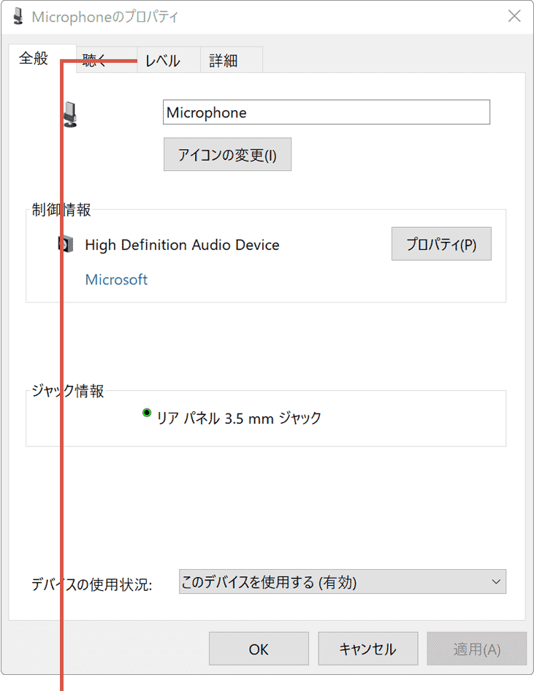Click the Microphoneのプロパティ window title text

[105, 16]
